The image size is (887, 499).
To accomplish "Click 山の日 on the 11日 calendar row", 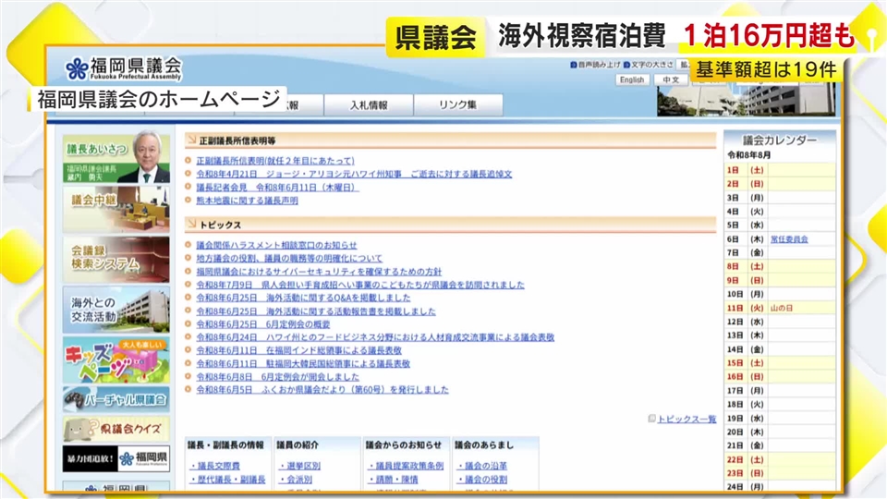I will pyautogui.click(x=782, y=309).
